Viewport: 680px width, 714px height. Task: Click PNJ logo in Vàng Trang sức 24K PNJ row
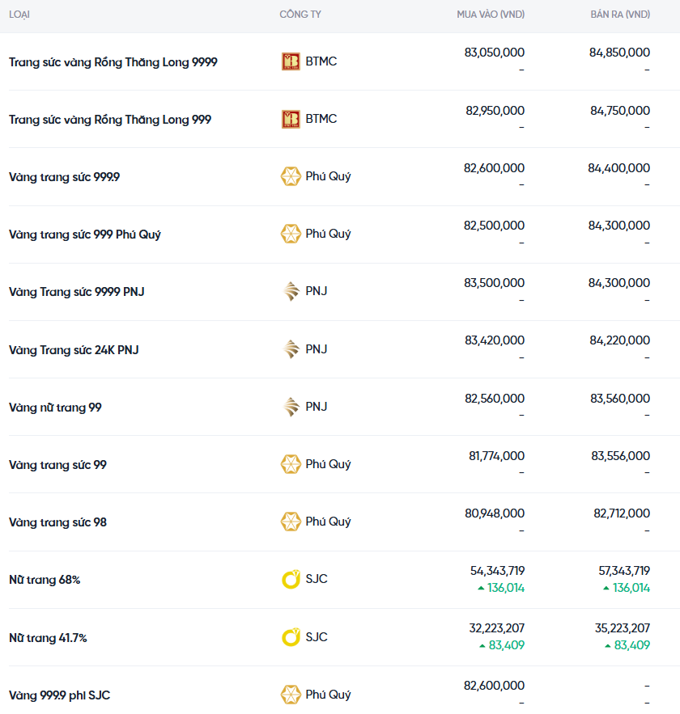pyautogui.click(x=291, y=349)
